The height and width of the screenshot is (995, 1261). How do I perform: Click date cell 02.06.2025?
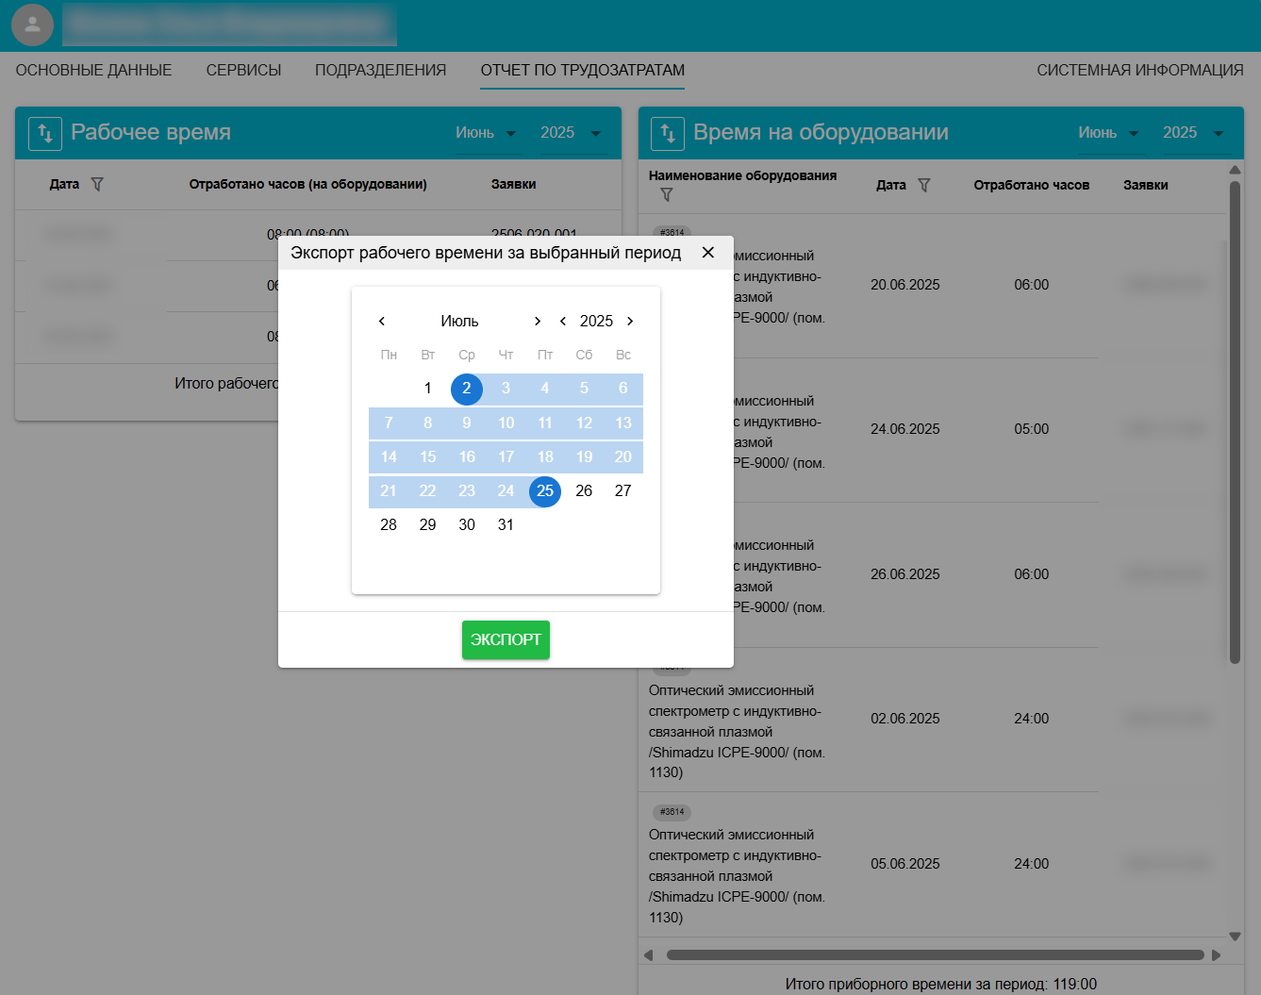(905, 719)
